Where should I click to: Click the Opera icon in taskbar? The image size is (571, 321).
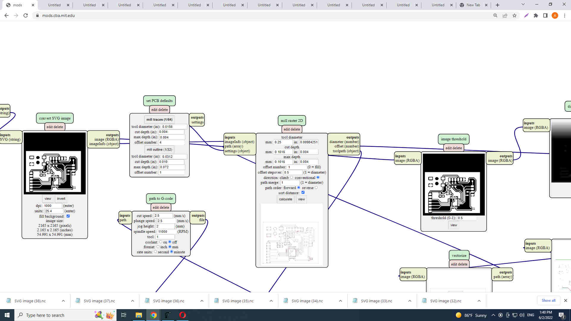pos(183,315)
